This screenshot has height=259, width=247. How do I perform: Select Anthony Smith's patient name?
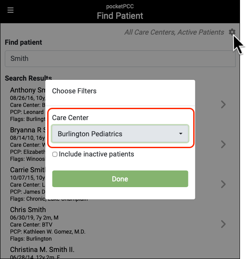pos(28,90)
